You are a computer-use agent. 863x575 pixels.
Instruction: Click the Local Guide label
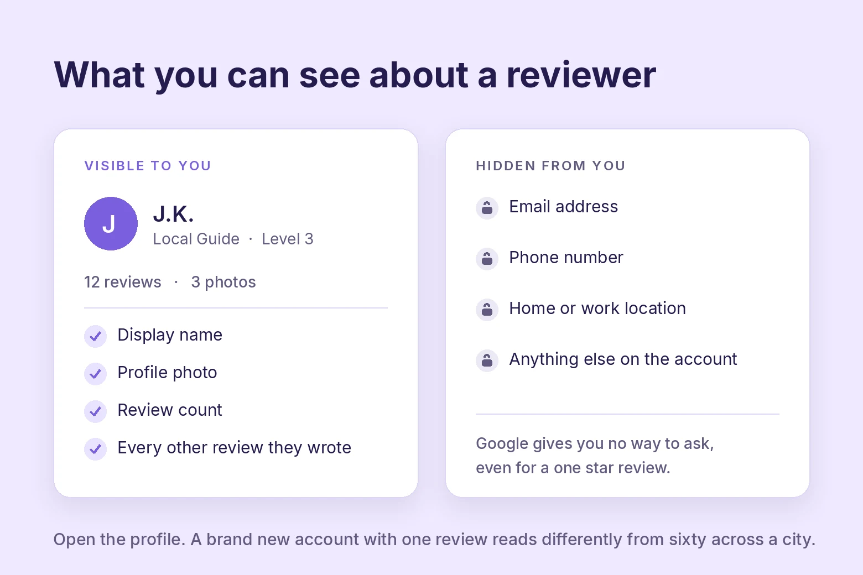coord(196,239)
